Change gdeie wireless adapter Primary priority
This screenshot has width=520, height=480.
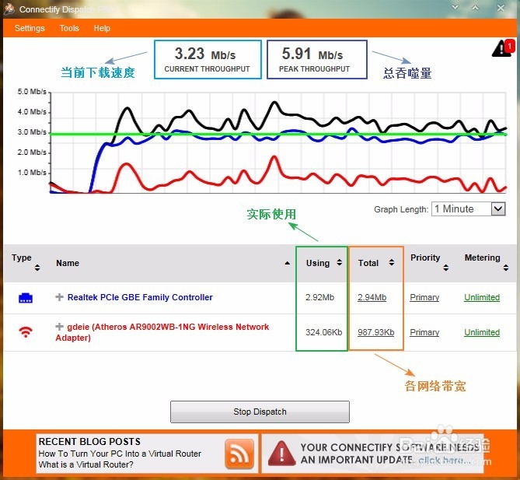(424, 332)
